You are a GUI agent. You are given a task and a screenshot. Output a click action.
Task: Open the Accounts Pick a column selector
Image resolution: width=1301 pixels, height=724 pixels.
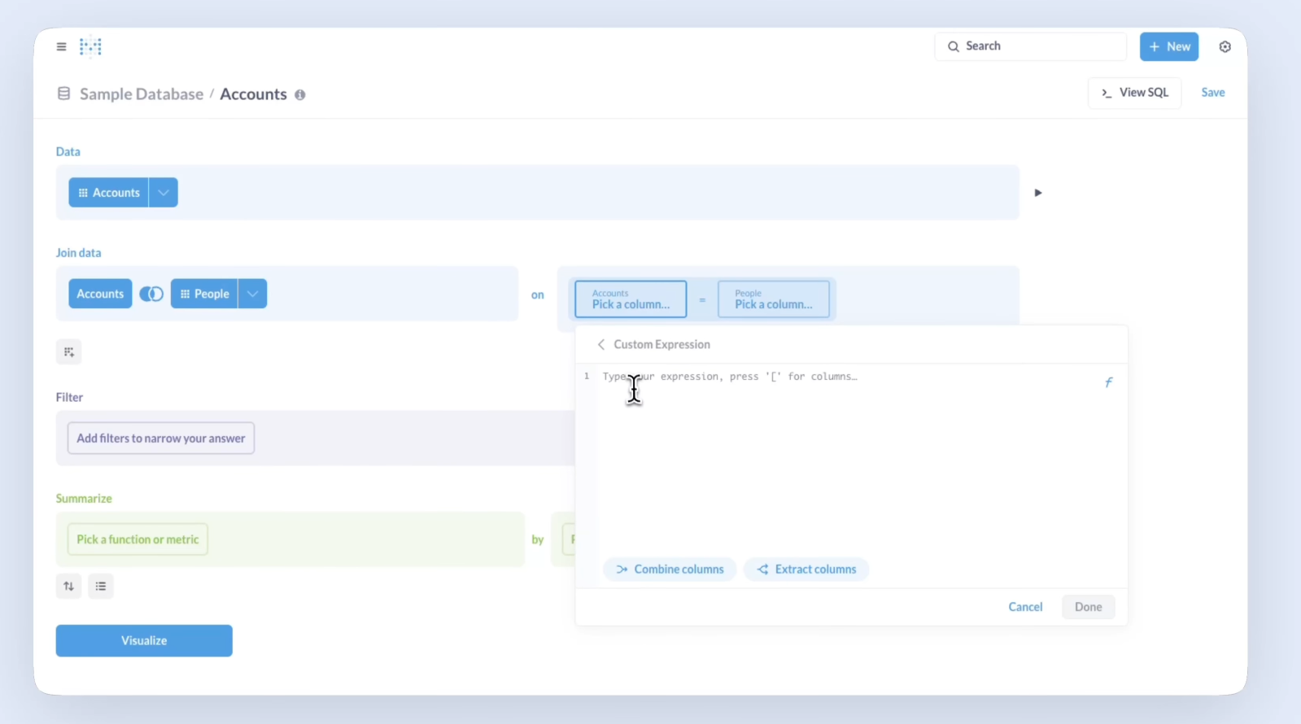(631, 299)
